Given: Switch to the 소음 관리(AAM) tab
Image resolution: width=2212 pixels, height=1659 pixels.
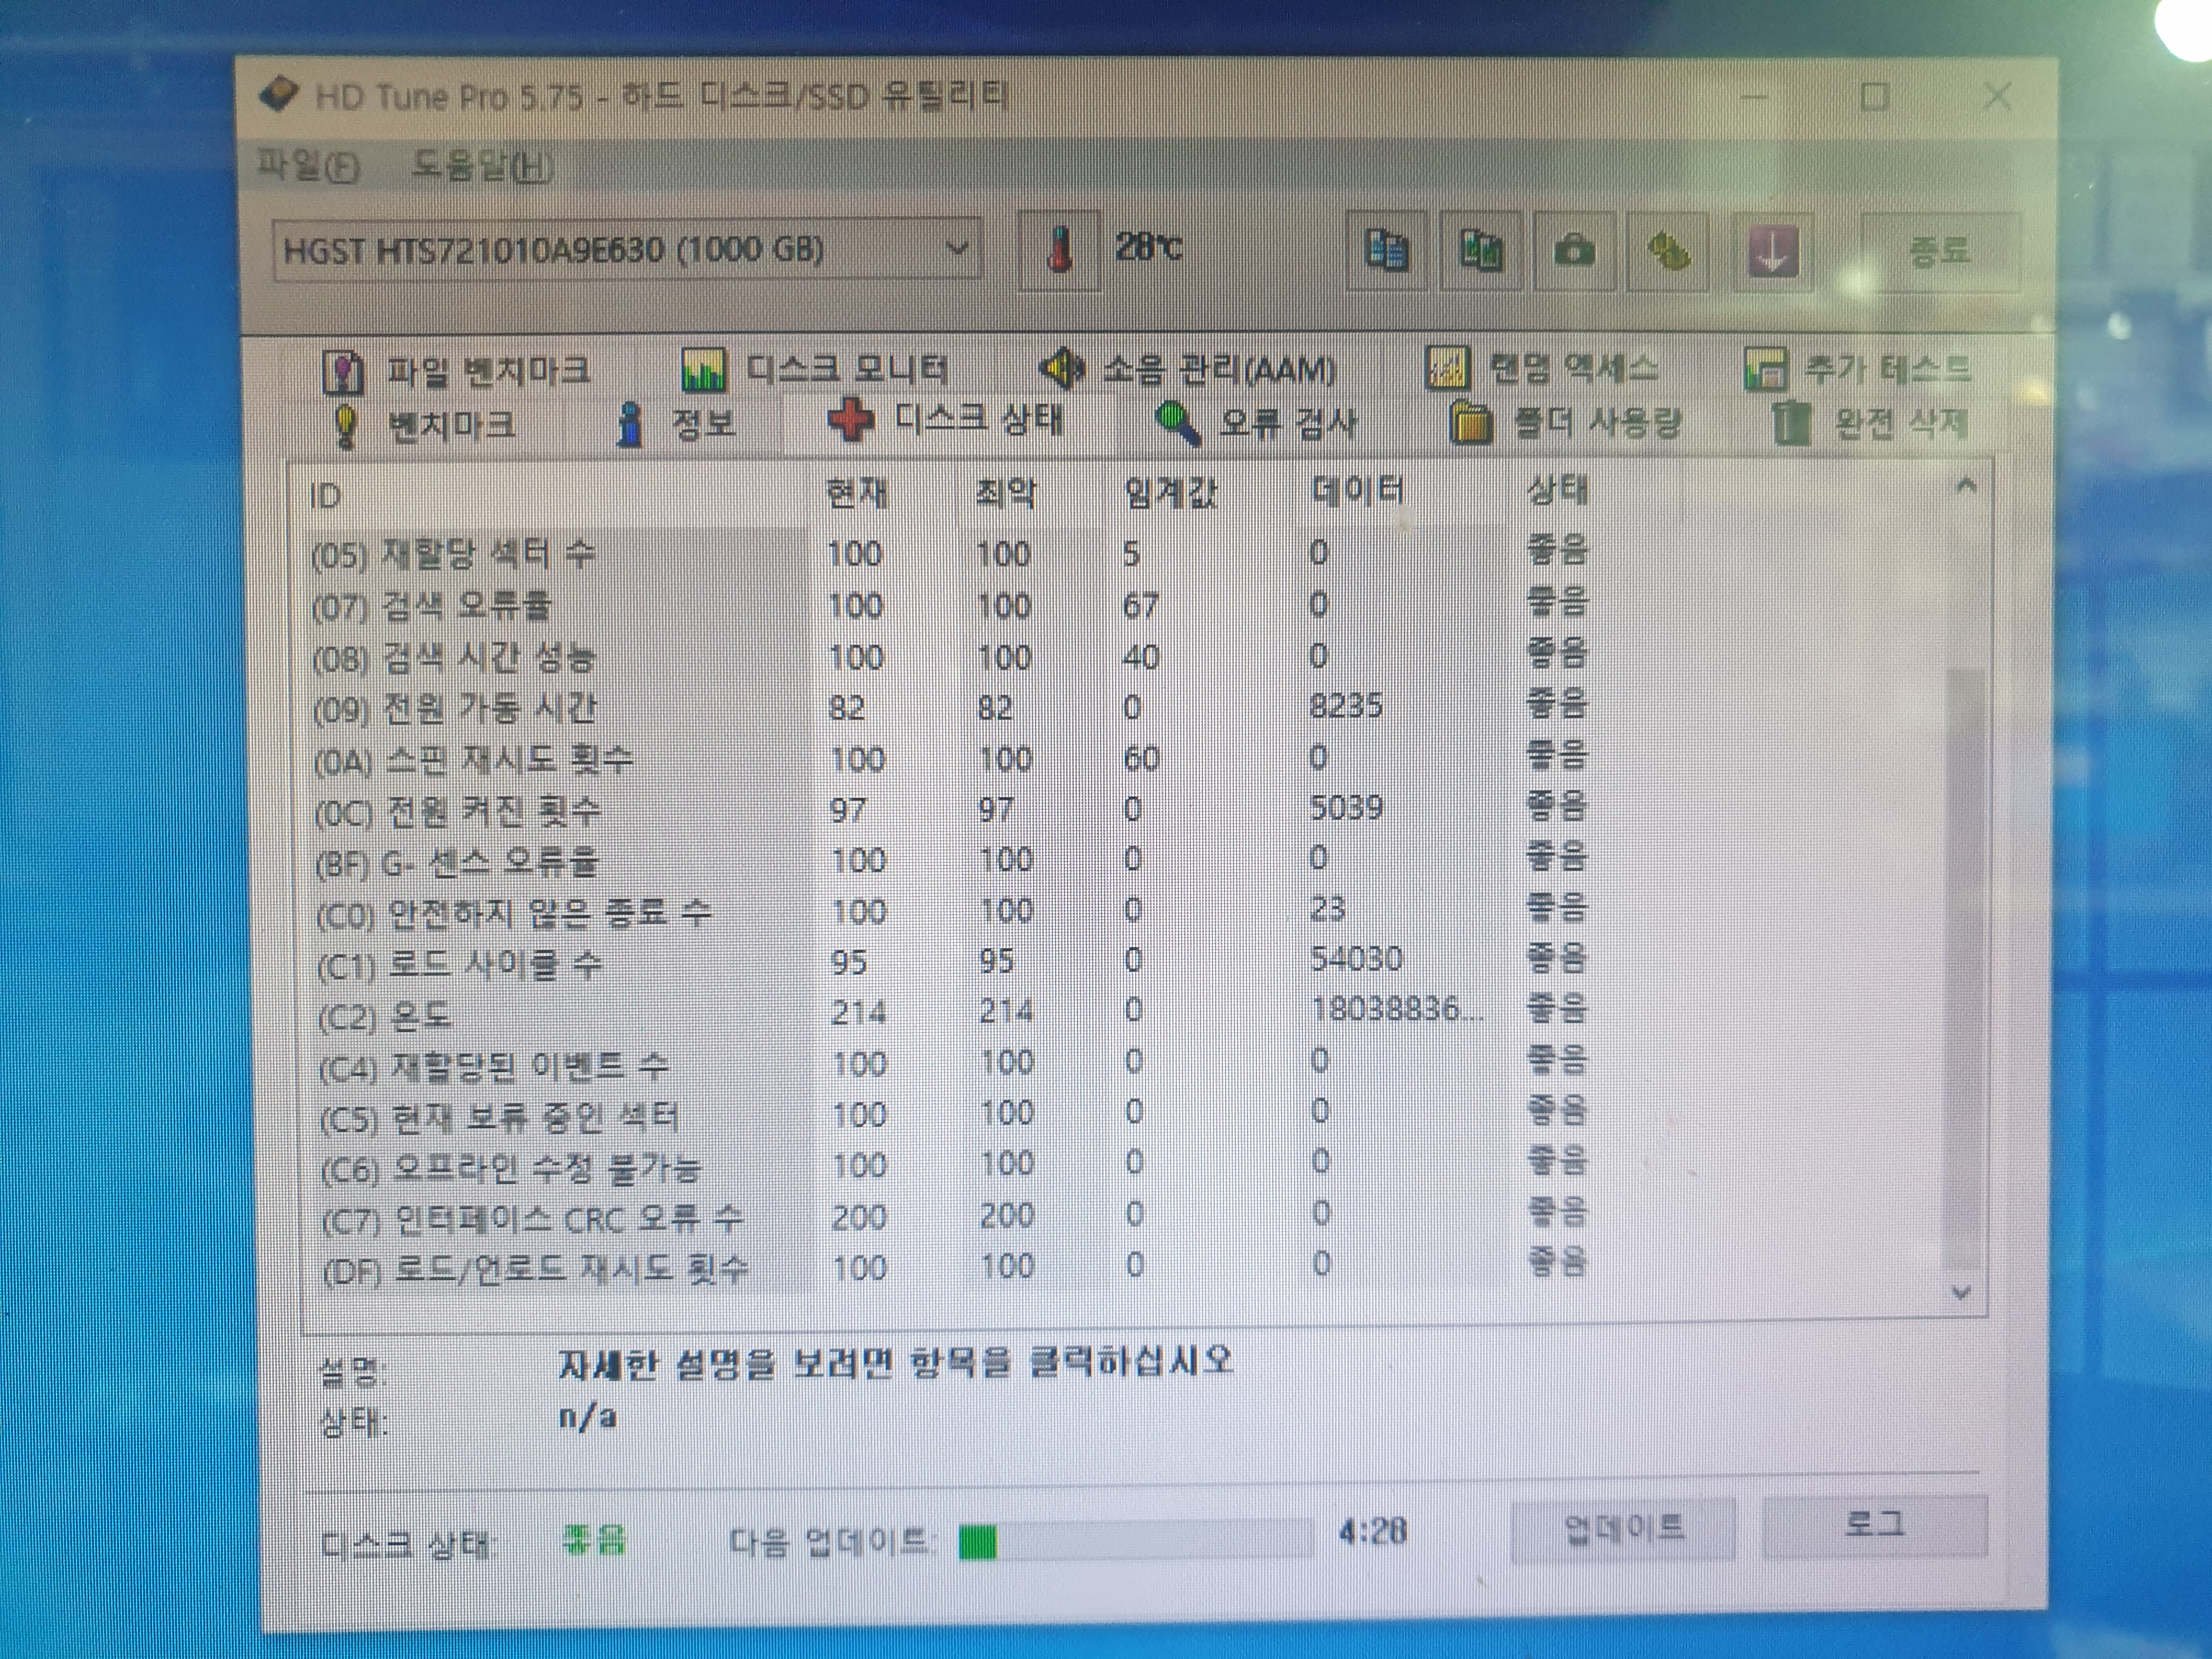Looking at the screenshot, I should pos(1187,369).
